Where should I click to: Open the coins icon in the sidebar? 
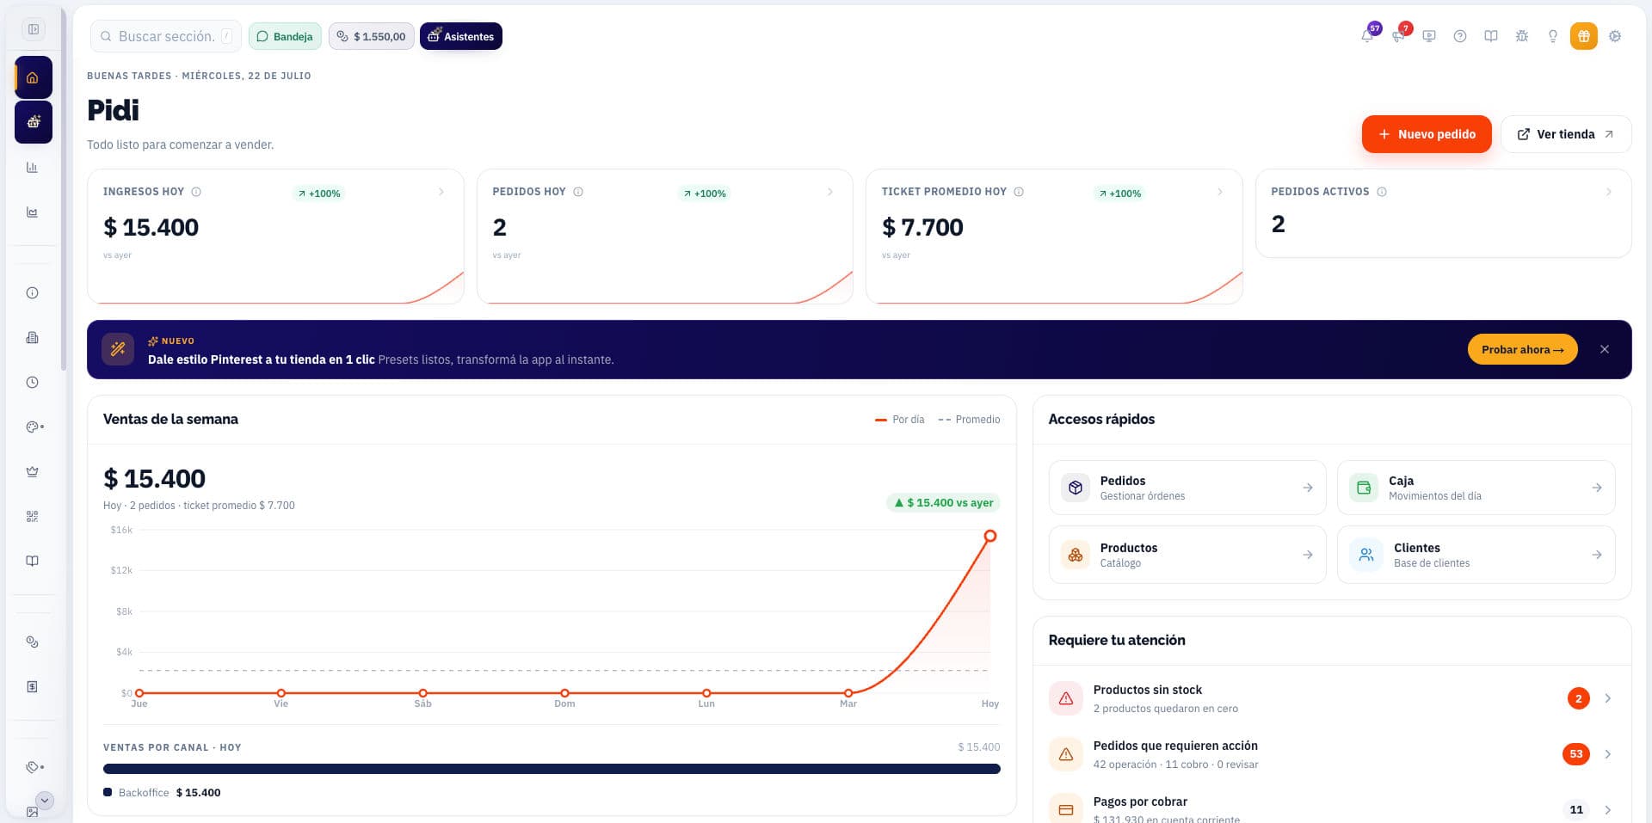tap(33, 642)
